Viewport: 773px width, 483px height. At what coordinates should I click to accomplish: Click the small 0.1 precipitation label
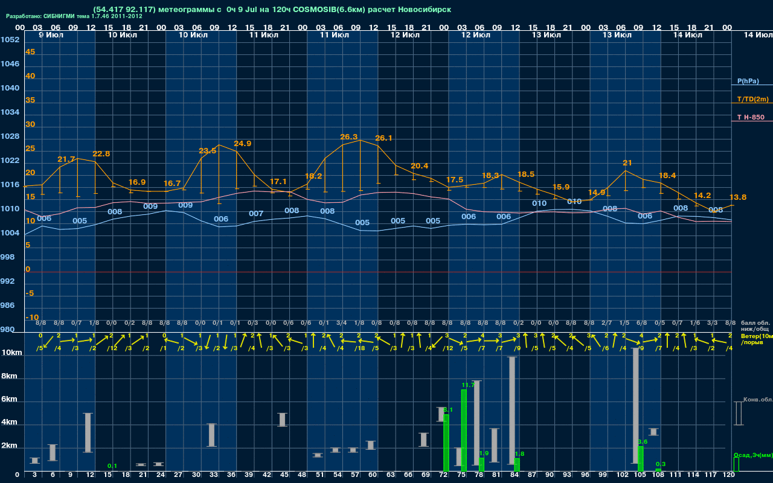pos(112,465)
